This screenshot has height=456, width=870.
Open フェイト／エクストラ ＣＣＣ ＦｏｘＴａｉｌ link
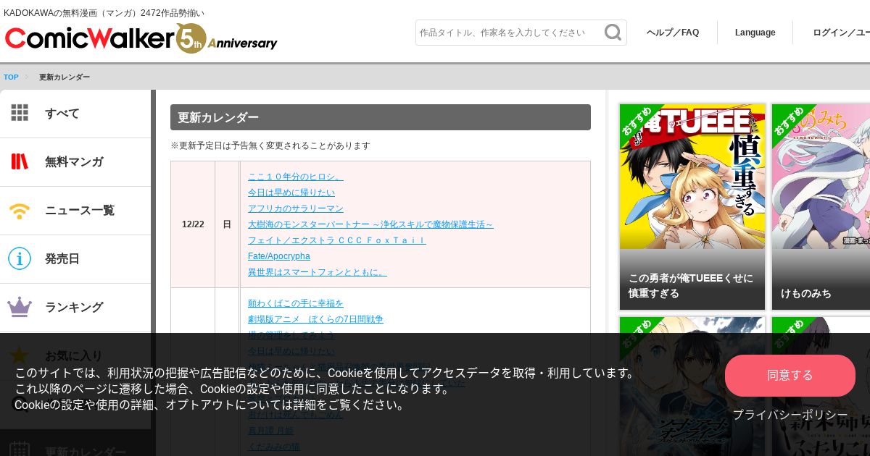click(x=337, y=240)
